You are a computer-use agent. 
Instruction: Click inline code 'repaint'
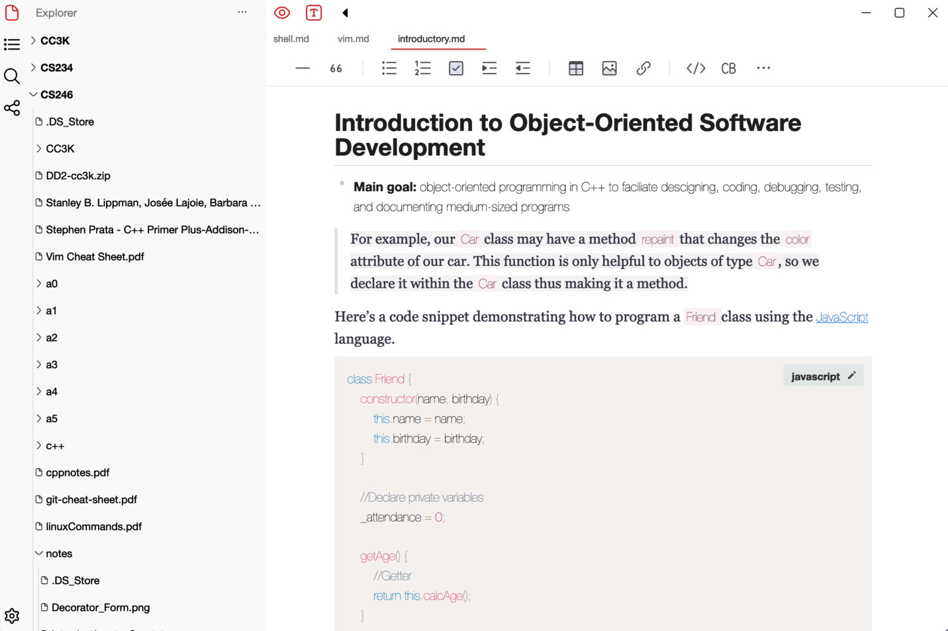(657, 239)
